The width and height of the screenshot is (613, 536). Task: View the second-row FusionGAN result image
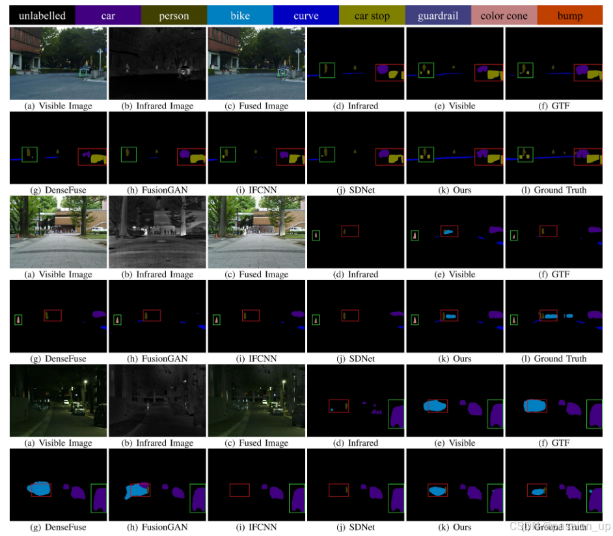[157, 316]
